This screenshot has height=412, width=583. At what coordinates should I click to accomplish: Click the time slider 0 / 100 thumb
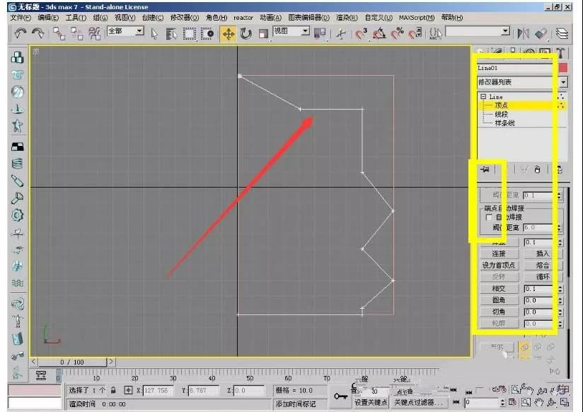click(72, 362)
